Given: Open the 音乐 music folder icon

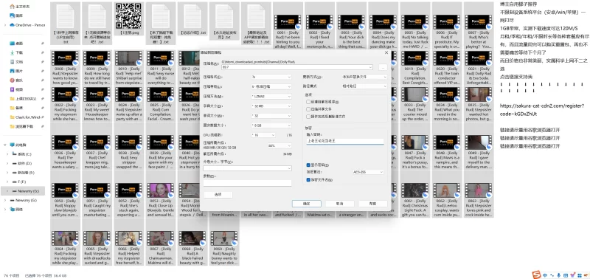Looking at the screenshot, I should pyautogui.click(x=12, y=80).
